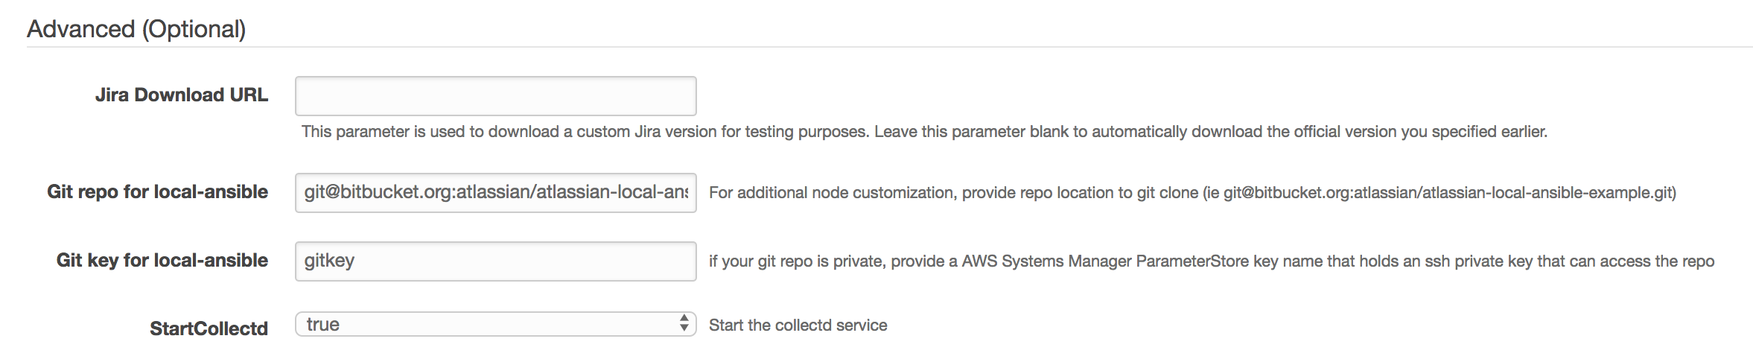Click the 'Git key for local-ansible' label
The image size is (1753, 362).
pyautogui.click(x=162, y=261)
